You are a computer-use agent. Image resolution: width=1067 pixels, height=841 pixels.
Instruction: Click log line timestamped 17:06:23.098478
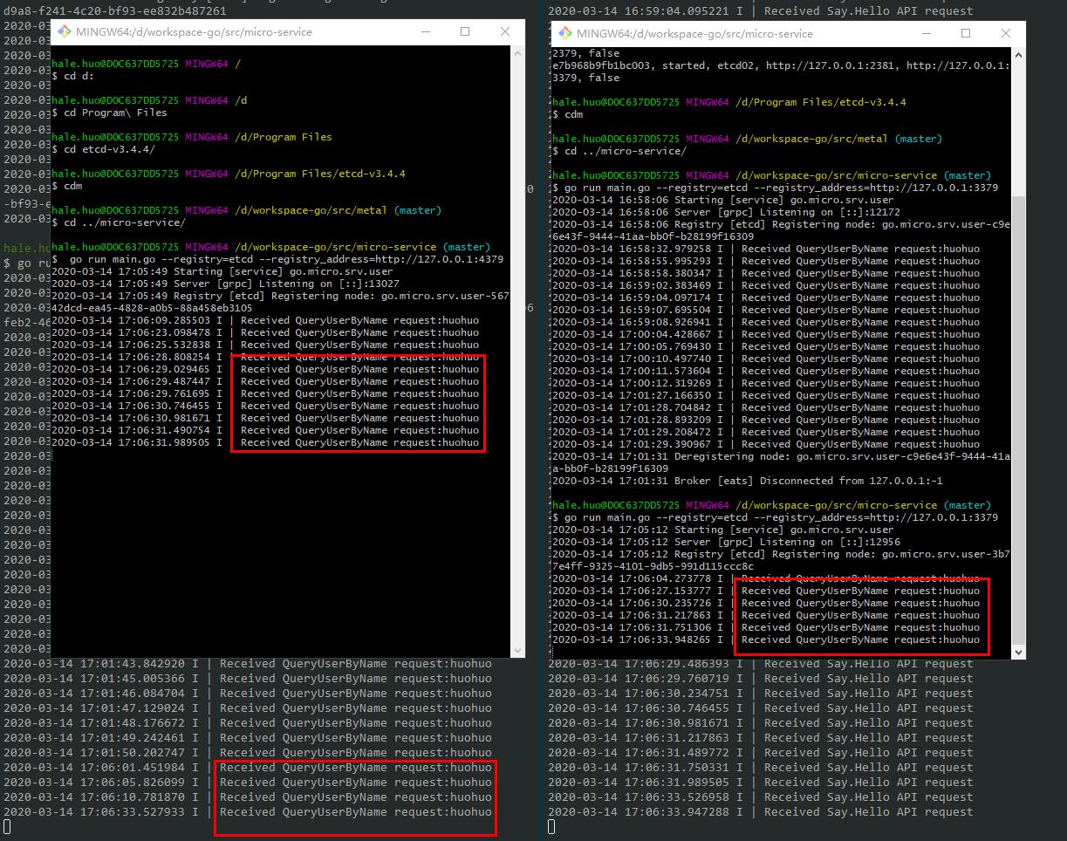[x=265, y=332]
